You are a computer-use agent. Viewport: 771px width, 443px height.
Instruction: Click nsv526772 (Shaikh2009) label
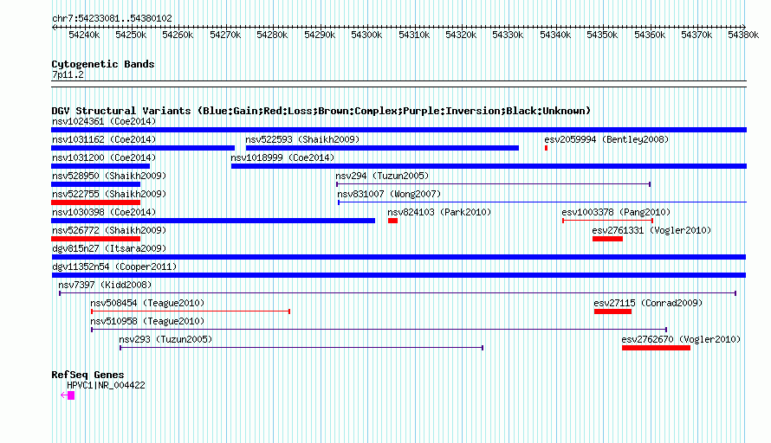pos(109,230)
